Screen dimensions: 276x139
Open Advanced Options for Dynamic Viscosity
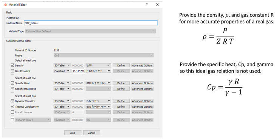(143, 101)
